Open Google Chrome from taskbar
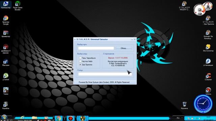 58,118
